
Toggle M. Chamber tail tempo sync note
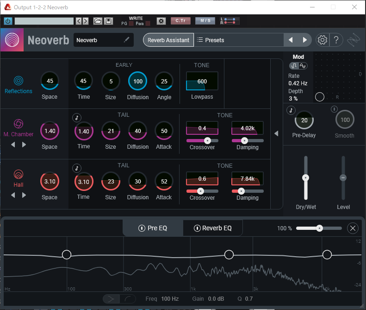click(76, 118)
